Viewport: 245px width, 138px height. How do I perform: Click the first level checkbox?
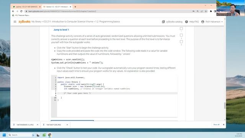(181, 29)
